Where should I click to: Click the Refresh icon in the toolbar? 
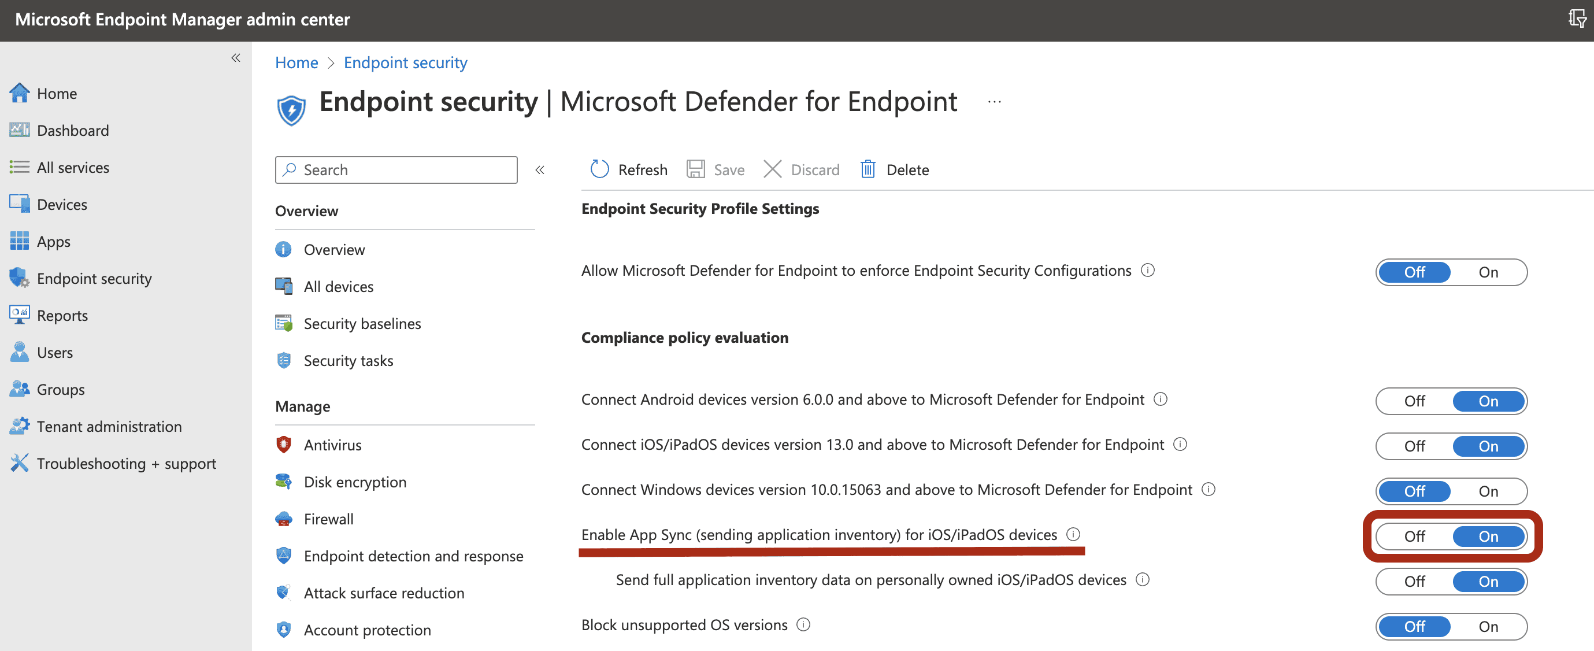tap(599, 169)
